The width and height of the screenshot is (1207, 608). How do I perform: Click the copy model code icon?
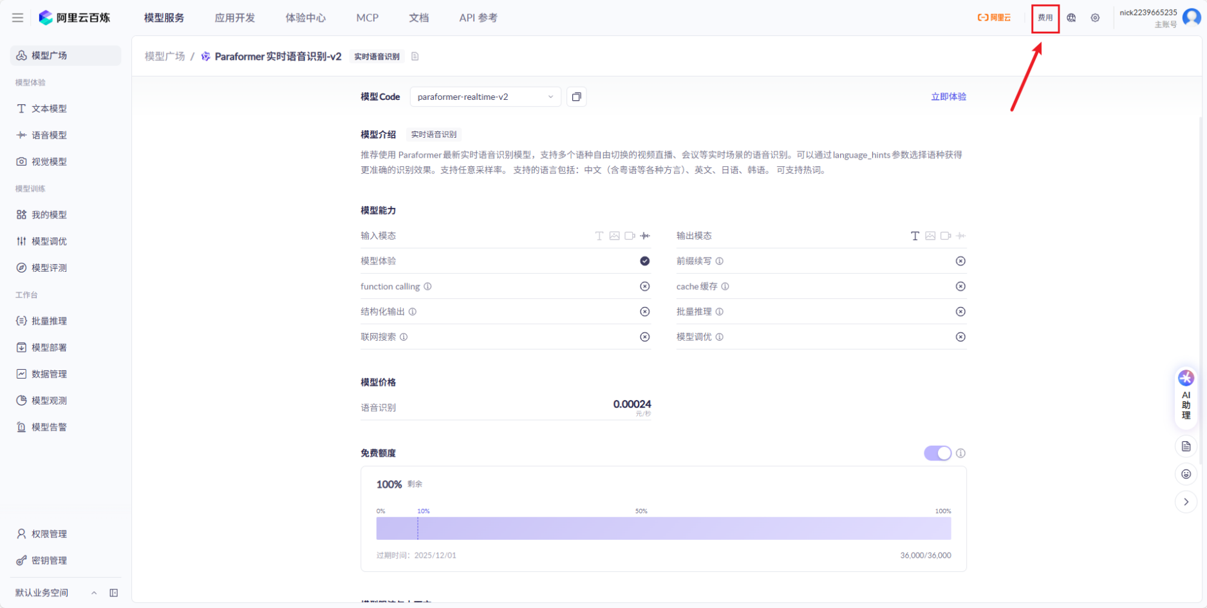[x=576, y=97]
